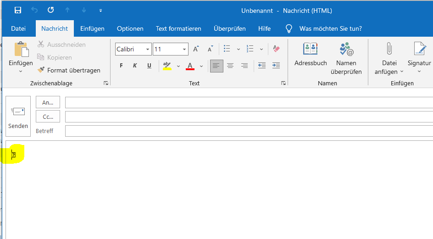Click into the Cc recipient field
Image resolution: width=433 pixels, height=239 pixels.
[249, 117]
